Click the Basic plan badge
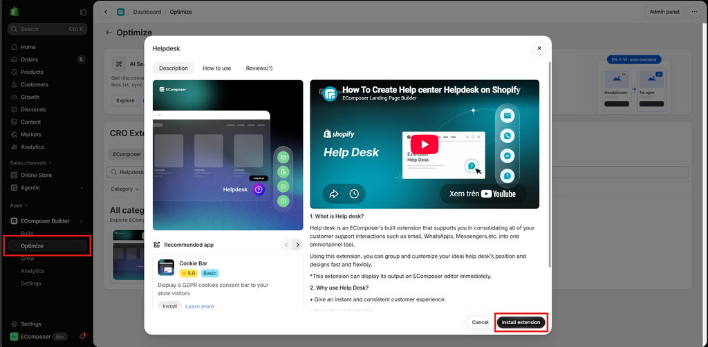The image size is (708, 347). pyautogui.click(x=210, y=273)
